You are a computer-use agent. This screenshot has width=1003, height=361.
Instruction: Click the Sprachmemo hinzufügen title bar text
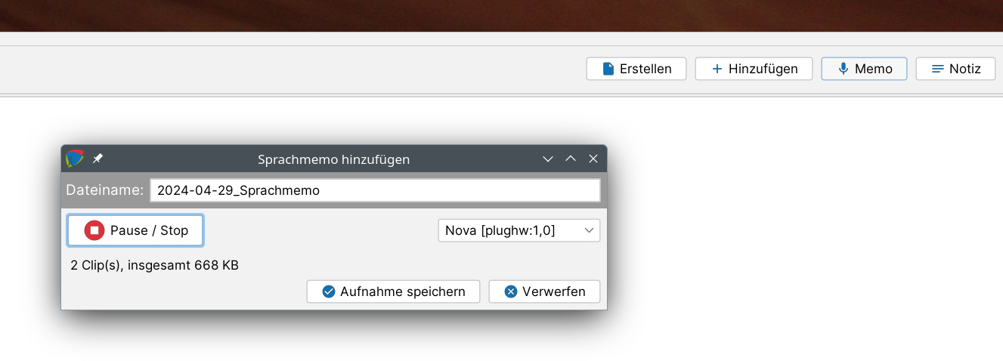pos(333,159)
